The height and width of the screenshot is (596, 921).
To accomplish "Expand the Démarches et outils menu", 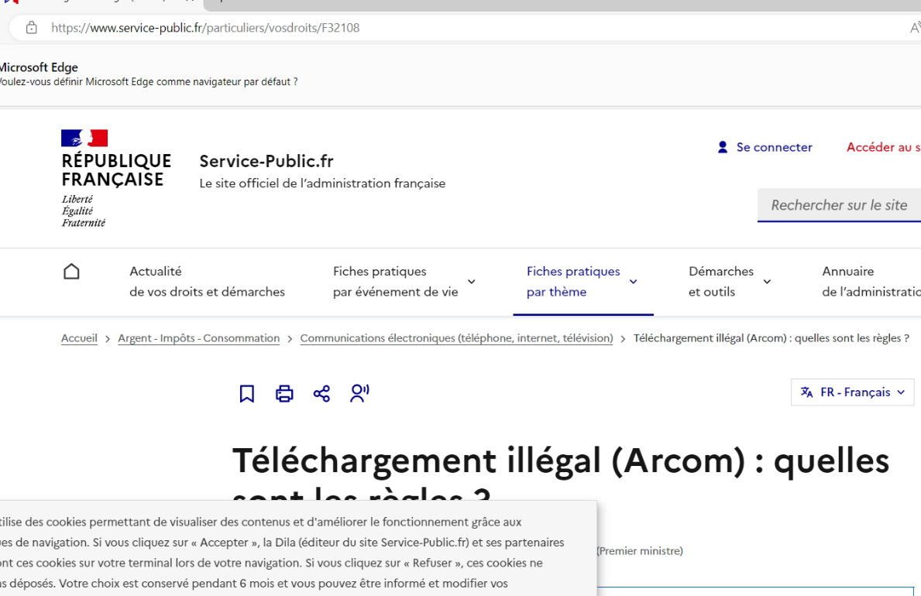I will [x=729, y=282].
